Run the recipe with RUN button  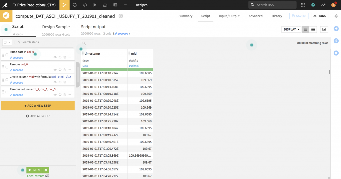(34, 170)
